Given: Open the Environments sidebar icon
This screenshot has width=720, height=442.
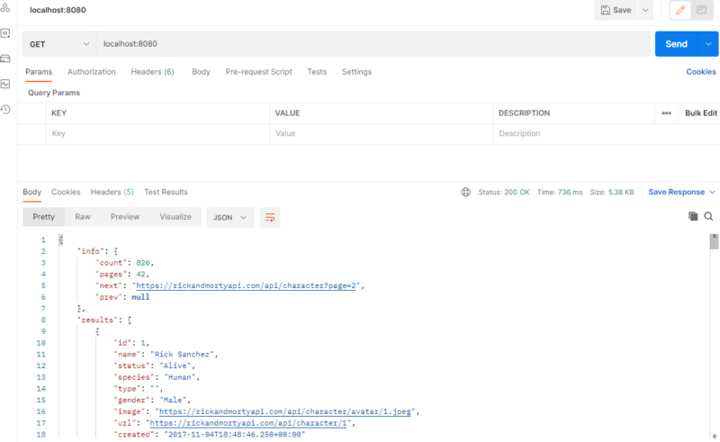Looking at the screenshot, I should tap(5, 33).
